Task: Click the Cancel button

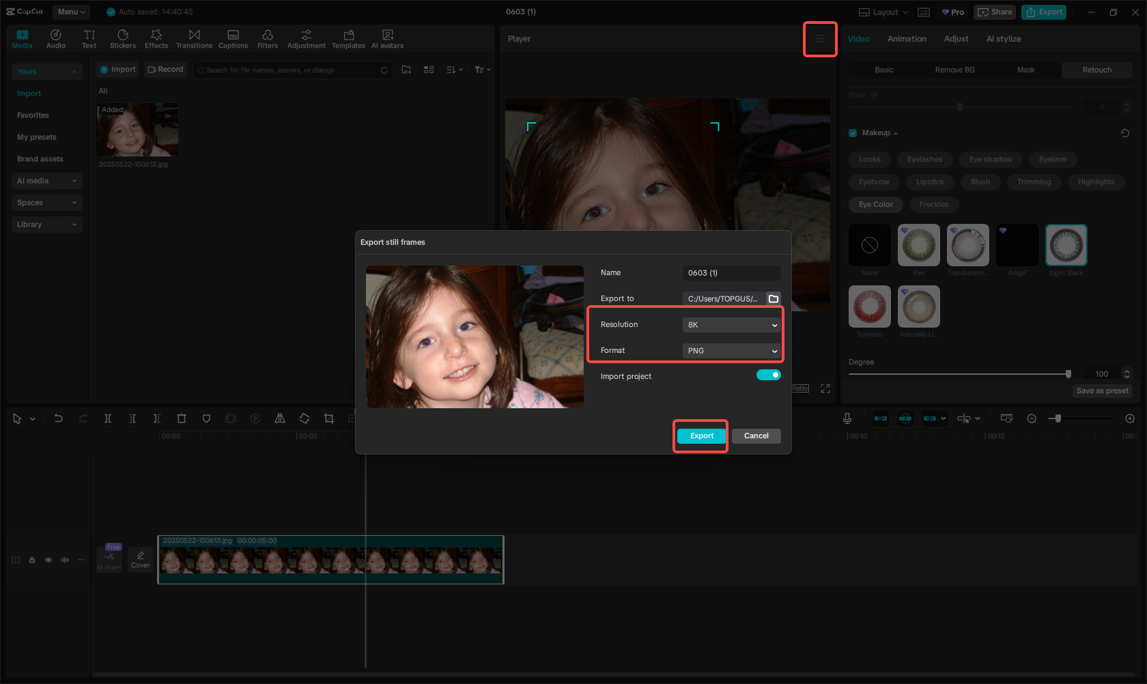Action: point(756,436)
